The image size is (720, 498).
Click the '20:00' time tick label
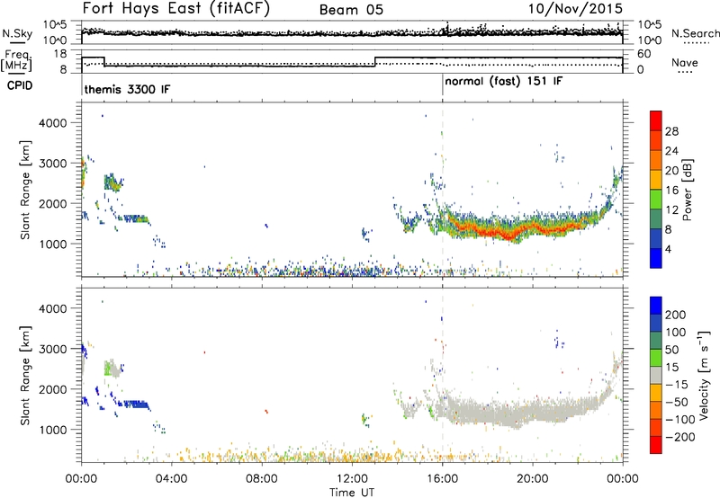533,479
